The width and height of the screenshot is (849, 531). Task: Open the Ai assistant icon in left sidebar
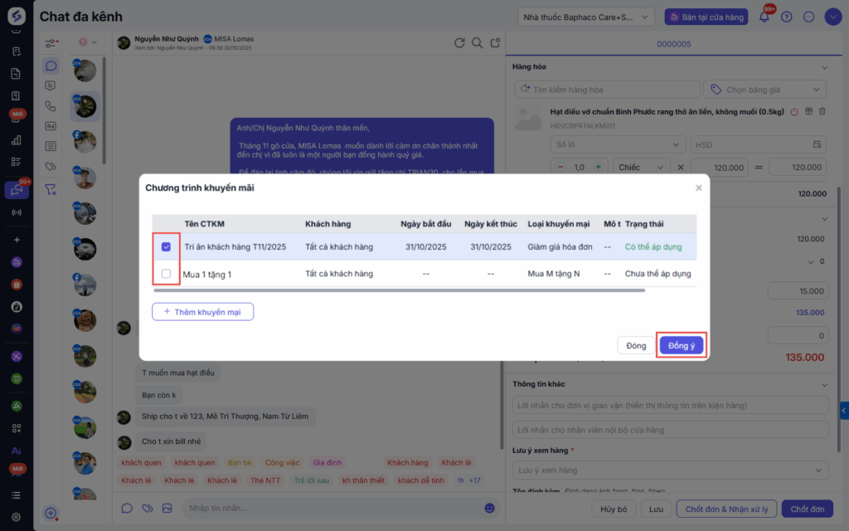(x=17, y=451)
